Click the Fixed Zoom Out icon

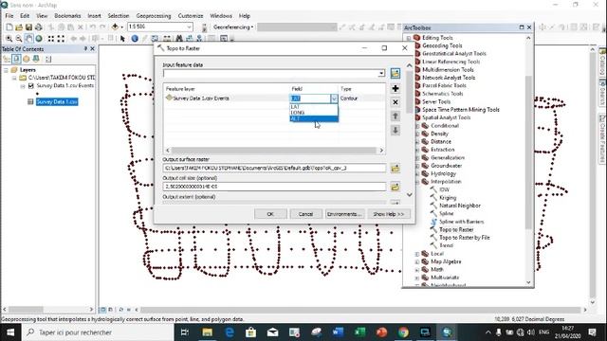(x=61, y=39)
